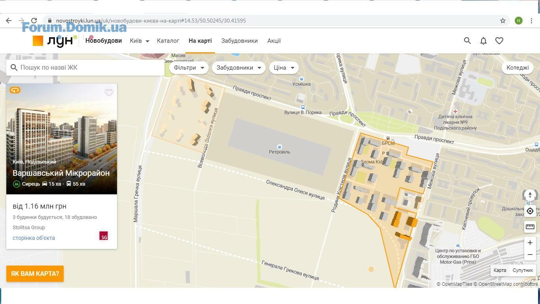Reset map orientation compass control
The image size is (540, 304).
(x=530, y=195)
